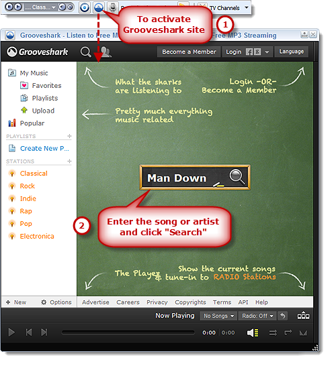The image size is (336, 372).
Task: Select My Music in the sidebar
Action: 34,73
